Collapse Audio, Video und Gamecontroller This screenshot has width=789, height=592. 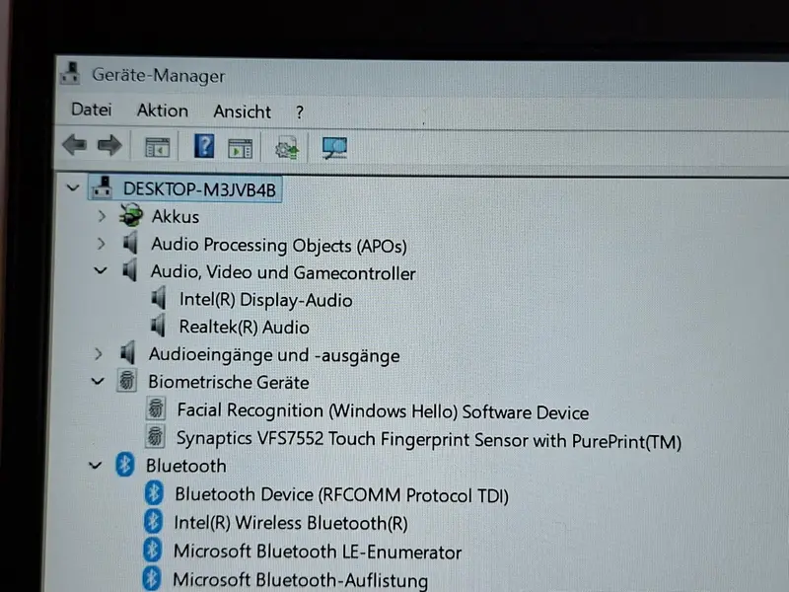[101, 270]
